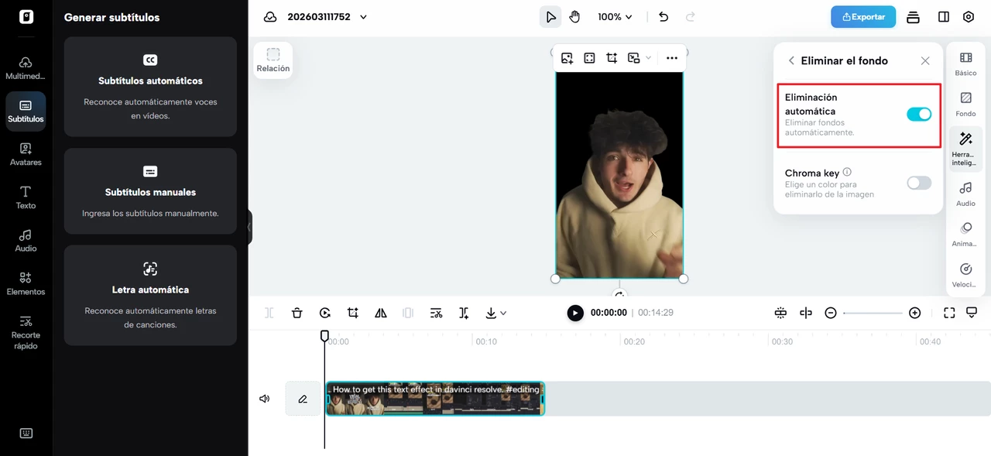Expand the download options arrow in timeline toolbar
This screenshot has width=991, height=456.
(503, 314)
